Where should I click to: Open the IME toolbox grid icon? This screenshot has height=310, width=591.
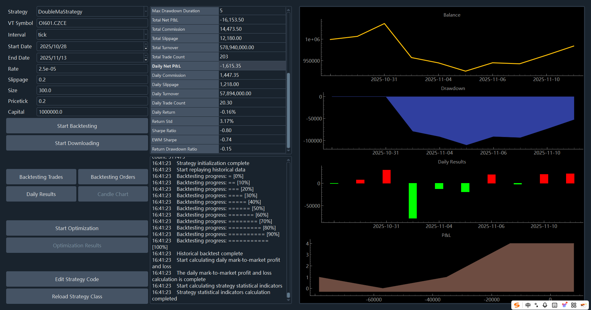(x=574, y=305)
